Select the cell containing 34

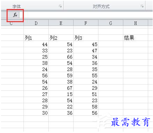click(x=86, y=56)
